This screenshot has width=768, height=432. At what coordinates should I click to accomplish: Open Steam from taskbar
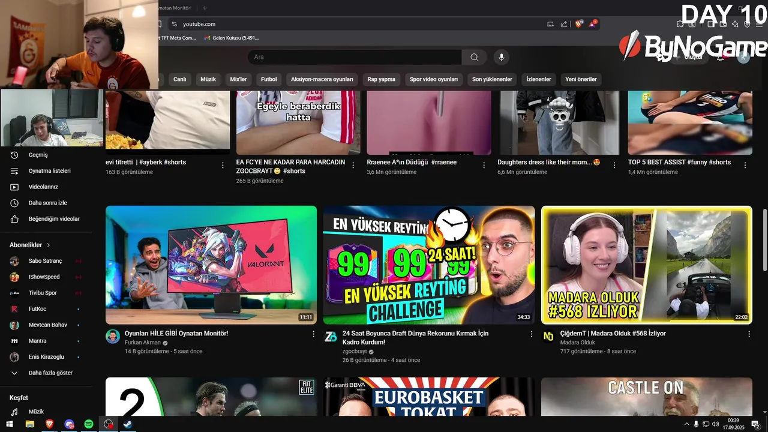click(128, 424)
